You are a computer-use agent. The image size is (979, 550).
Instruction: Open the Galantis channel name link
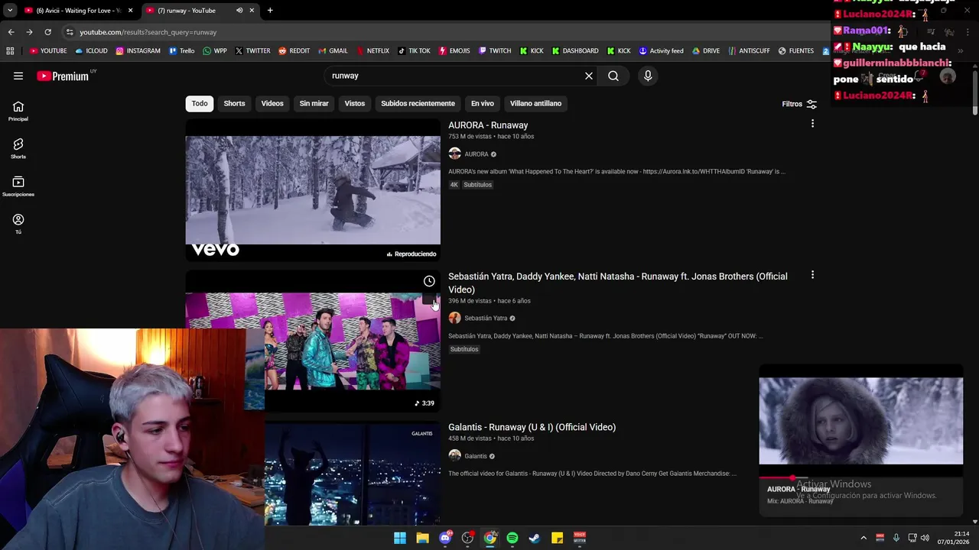pyautogui.click(x=476, y=456)
